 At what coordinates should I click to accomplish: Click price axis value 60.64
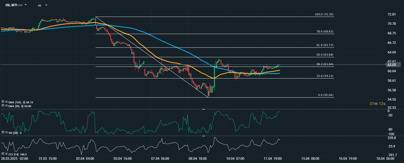point(391,71)
